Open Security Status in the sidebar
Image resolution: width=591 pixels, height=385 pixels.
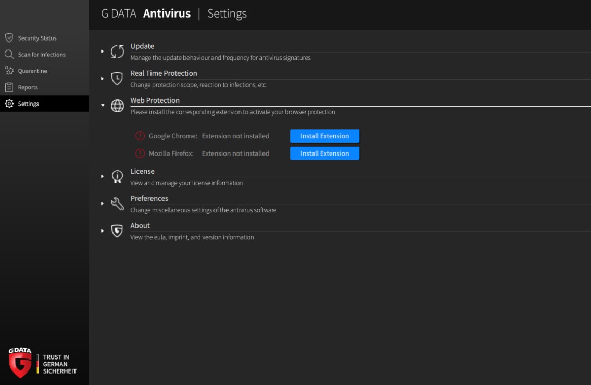tap(44, 38)
